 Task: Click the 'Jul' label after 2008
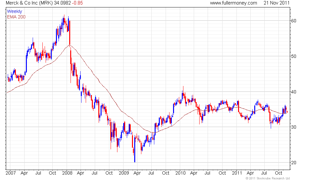point(94,173)
